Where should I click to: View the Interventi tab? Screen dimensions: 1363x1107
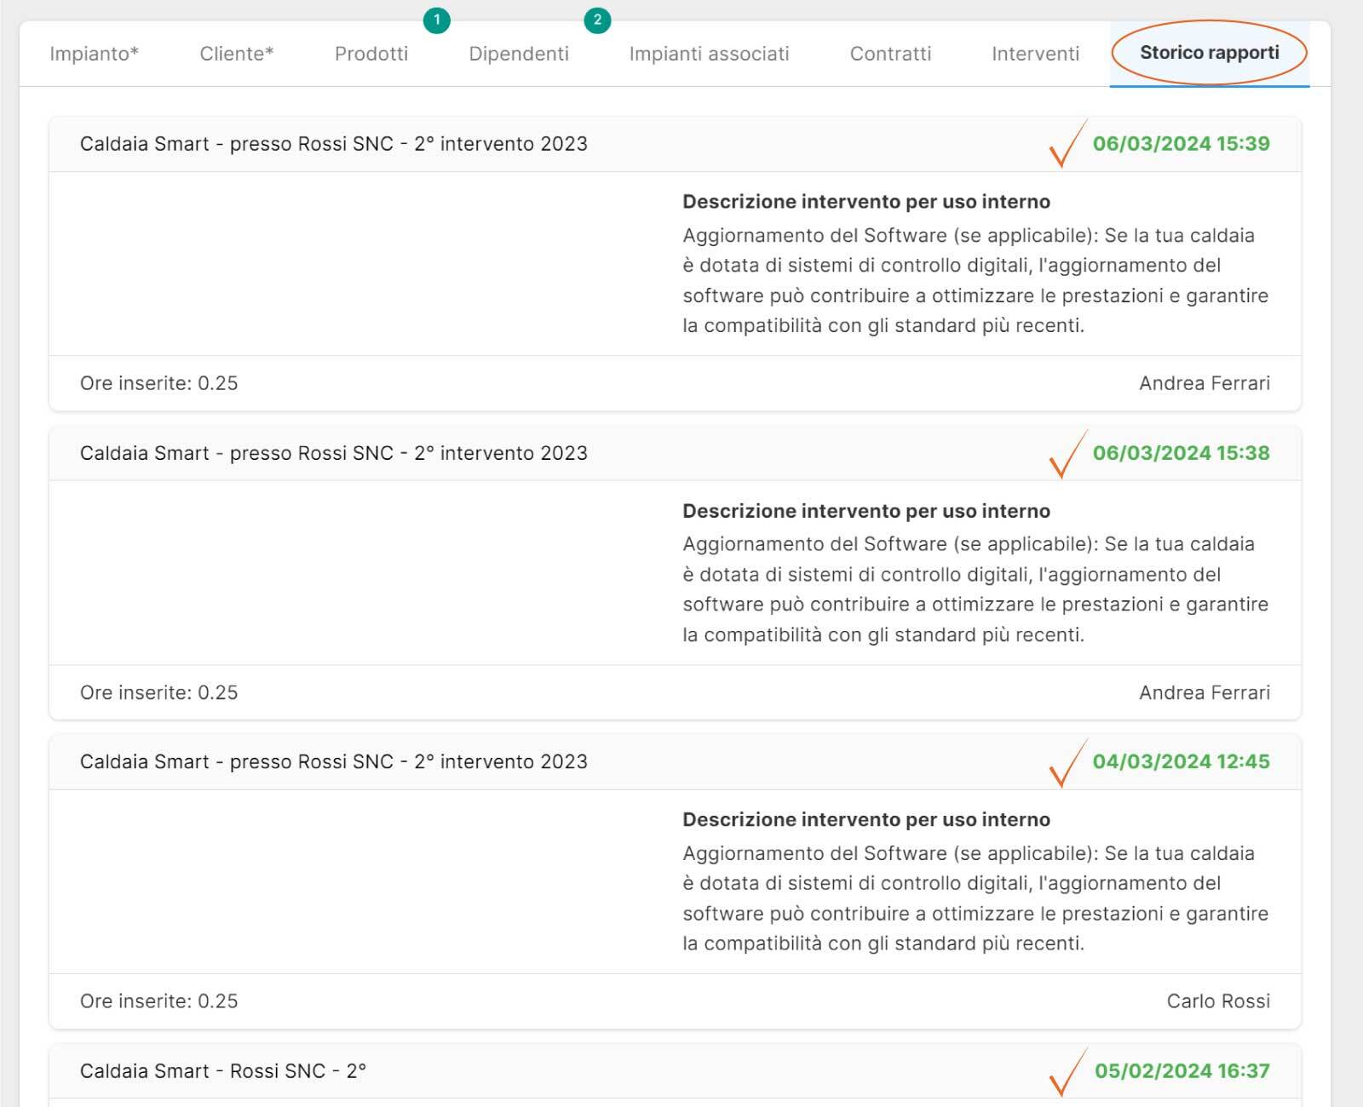pyautogui.click(x=1035, y=54)
